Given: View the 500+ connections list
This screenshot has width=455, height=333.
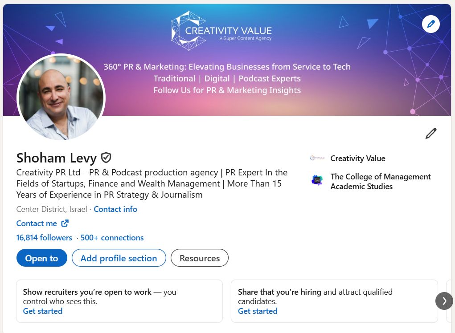Looking at the screenshot, I should click(x=112, y=238).
